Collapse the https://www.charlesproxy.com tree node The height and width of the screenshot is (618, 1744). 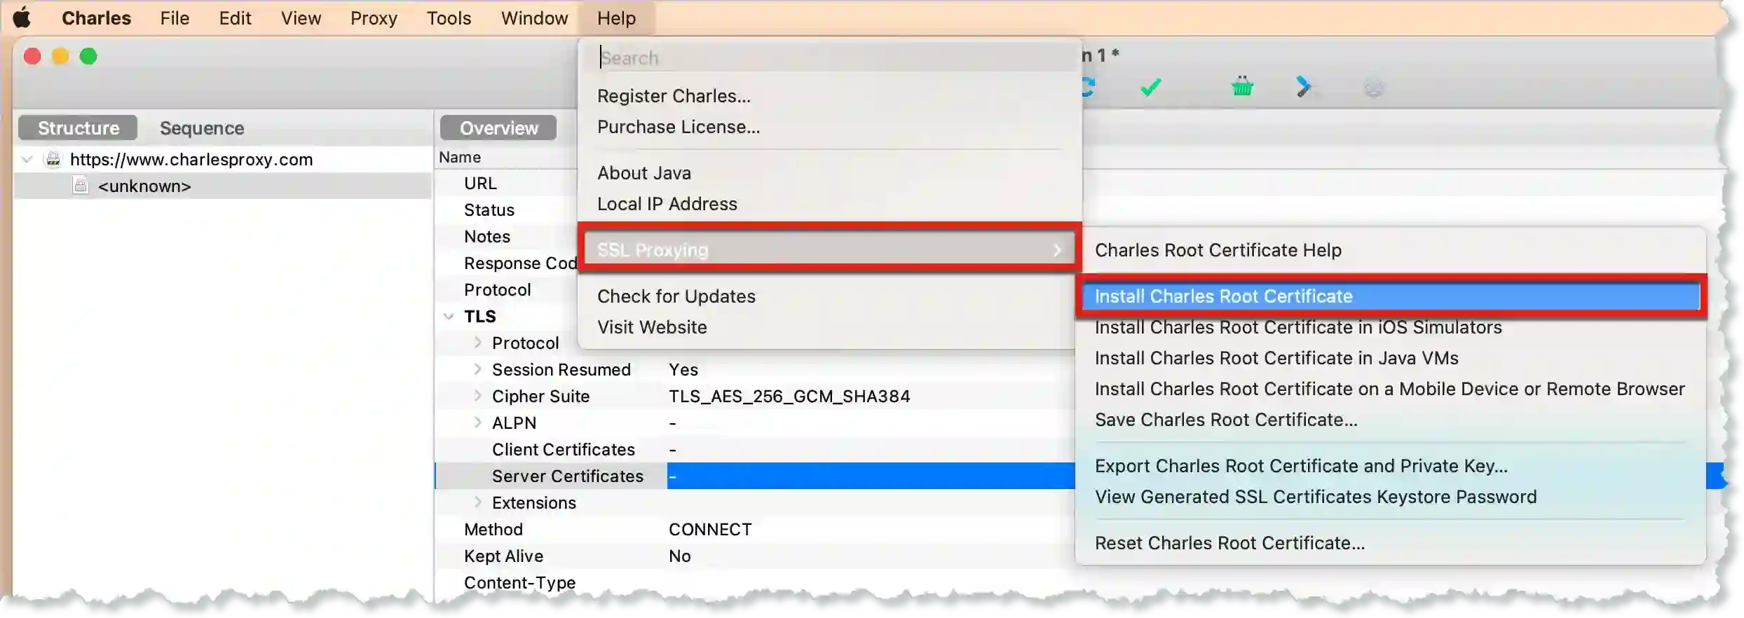[27, 160]
